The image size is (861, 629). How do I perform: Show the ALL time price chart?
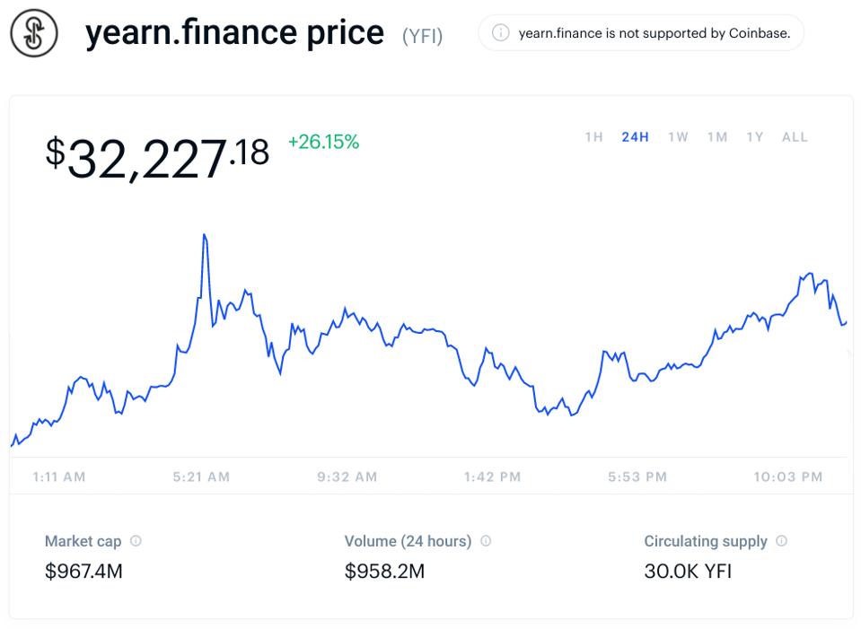[795, 137]
